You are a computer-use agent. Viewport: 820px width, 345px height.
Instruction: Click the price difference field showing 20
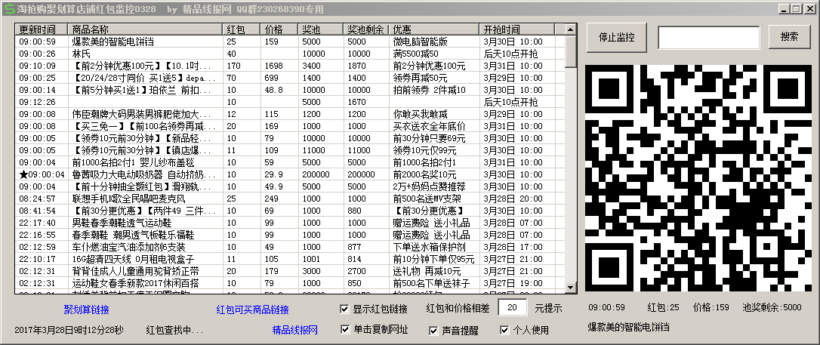(513, 307)
